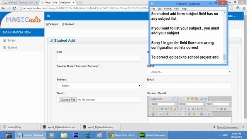The image size is (247, 139).
Task: Open Notepad Edit menu
Action: tap(159, 8)
